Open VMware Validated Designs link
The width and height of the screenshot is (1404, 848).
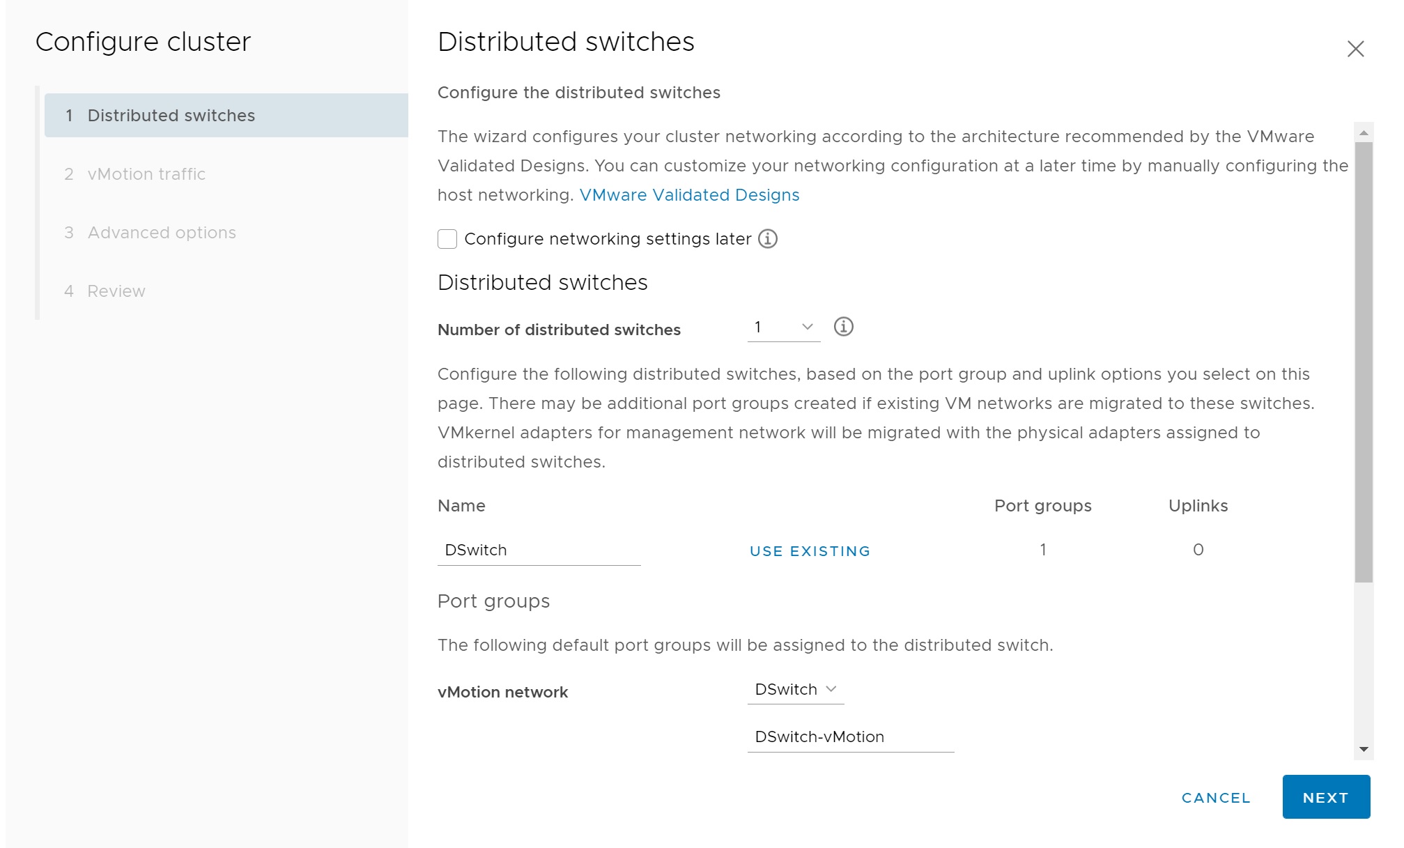tap(689, 195)
